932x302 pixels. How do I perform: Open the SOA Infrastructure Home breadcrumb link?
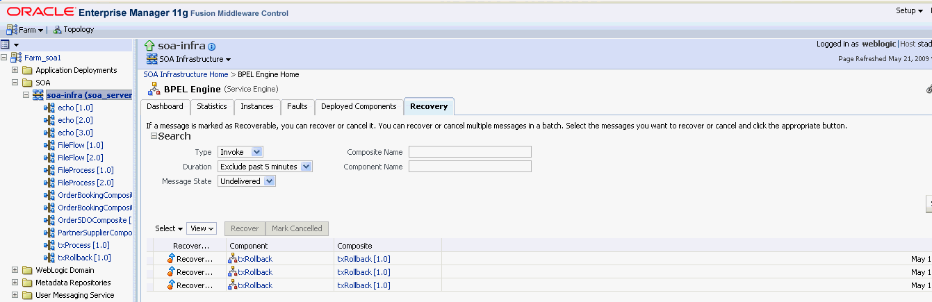point(186,74)
